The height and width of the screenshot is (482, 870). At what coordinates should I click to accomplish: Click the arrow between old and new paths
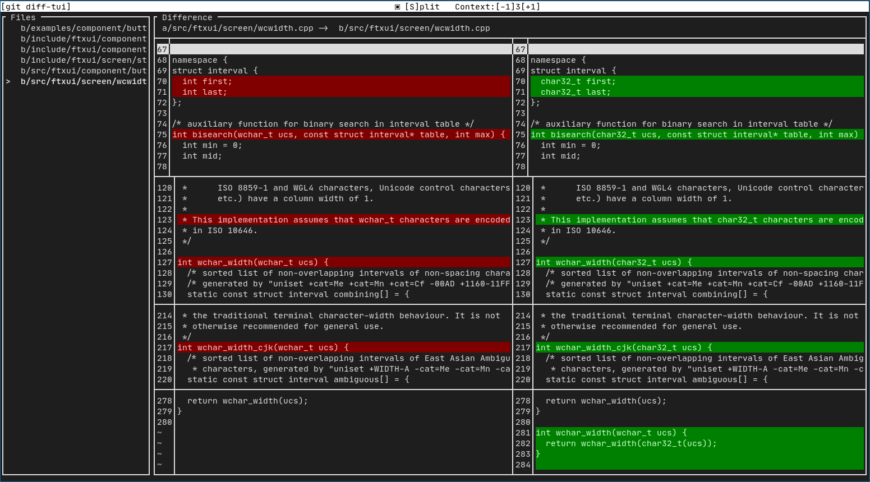(323, 28)
